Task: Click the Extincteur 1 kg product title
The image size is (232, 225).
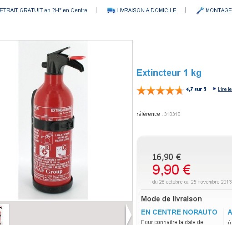Action: [x=169, y=73]
